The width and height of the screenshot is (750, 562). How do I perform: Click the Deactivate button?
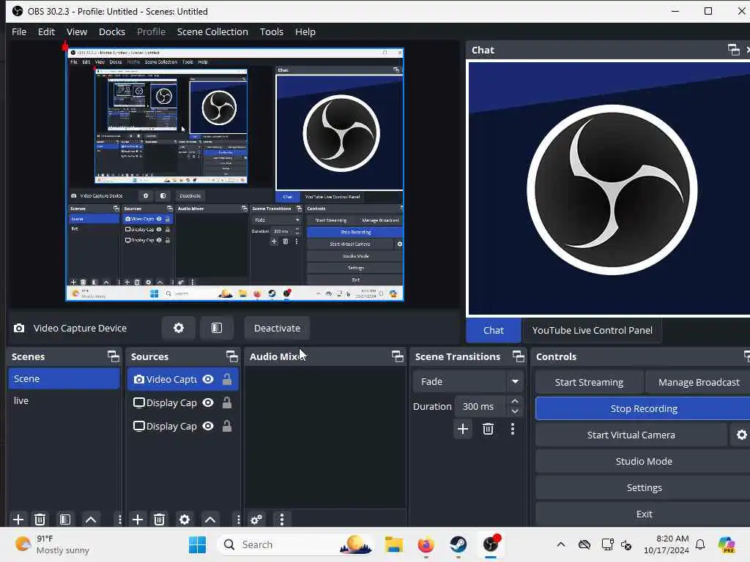(277, 328)
